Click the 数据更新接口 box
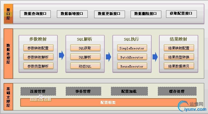Image resolution: width=208 pixels, height=114 pixels. click(109, 14)
